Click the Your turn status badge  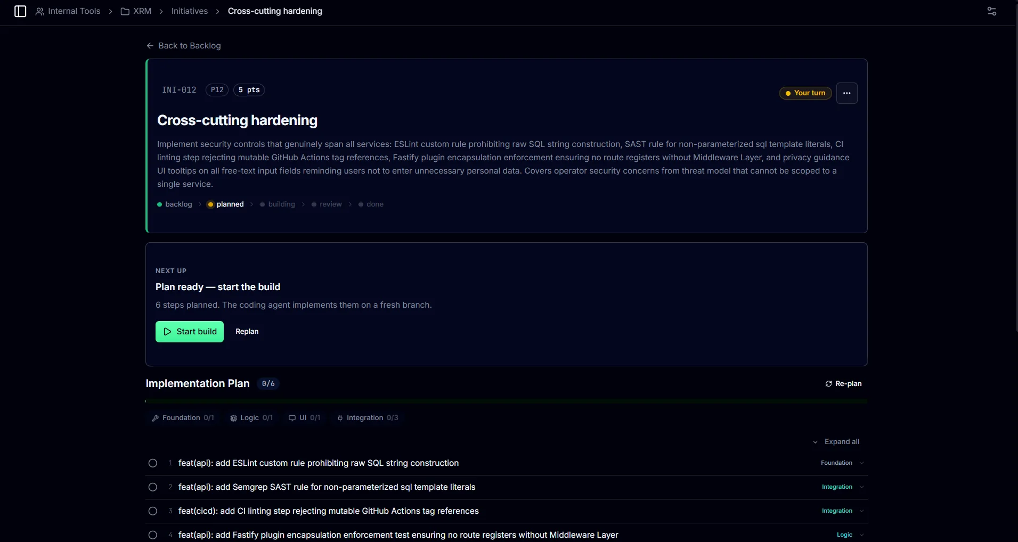pos(805,93)
